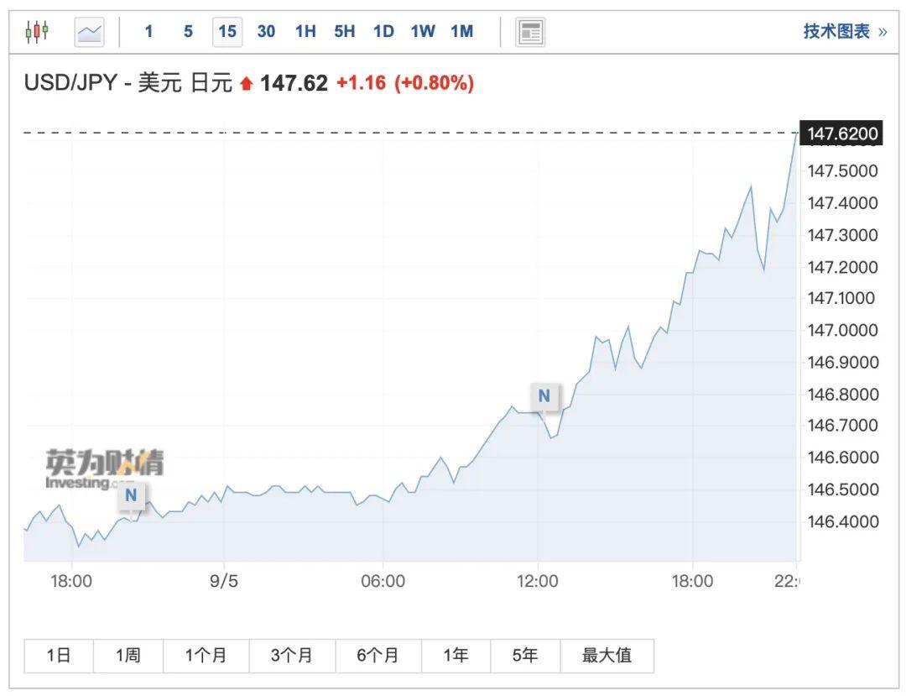This screenshot has width=906, height=696.
Task: Select the 1W interval
Action: coord(423,31)
